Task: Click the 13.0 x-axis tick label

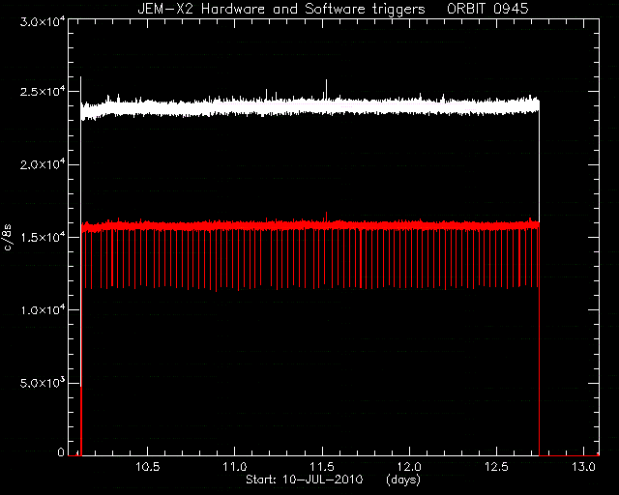Action: pos(583,467)
